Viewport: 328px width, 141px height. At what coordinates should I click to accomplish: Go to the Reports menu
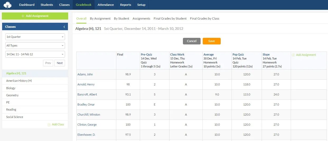pyautogui.click(x=126, y=5)
